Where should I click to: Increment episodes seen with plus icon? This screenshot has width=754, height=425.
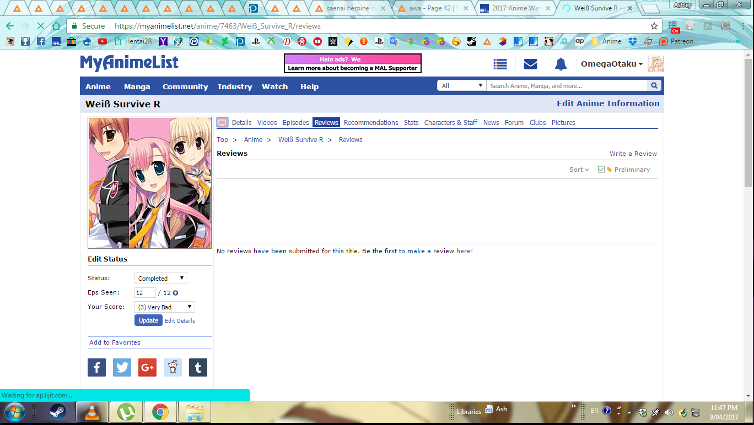click(x=175, y=293)
